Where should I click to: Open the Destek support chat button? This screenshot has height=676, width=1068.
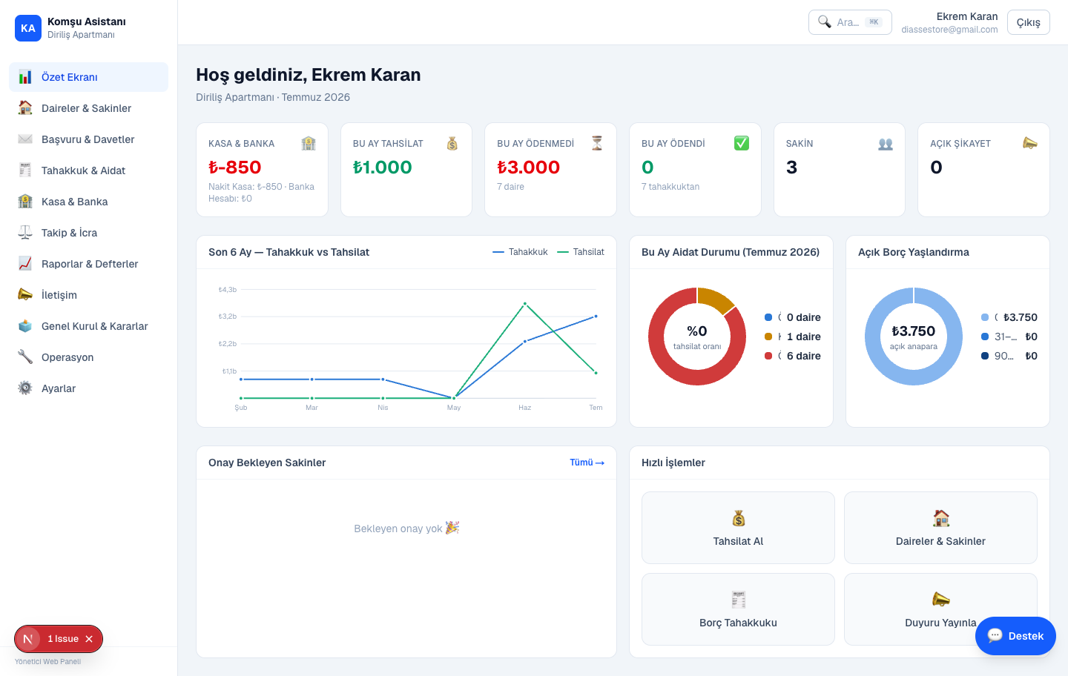coord(1015,636)
